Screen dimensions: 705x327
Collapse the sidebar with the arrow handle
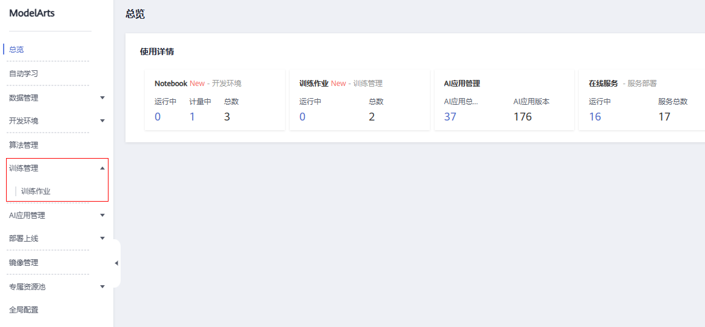pos(116,263)
